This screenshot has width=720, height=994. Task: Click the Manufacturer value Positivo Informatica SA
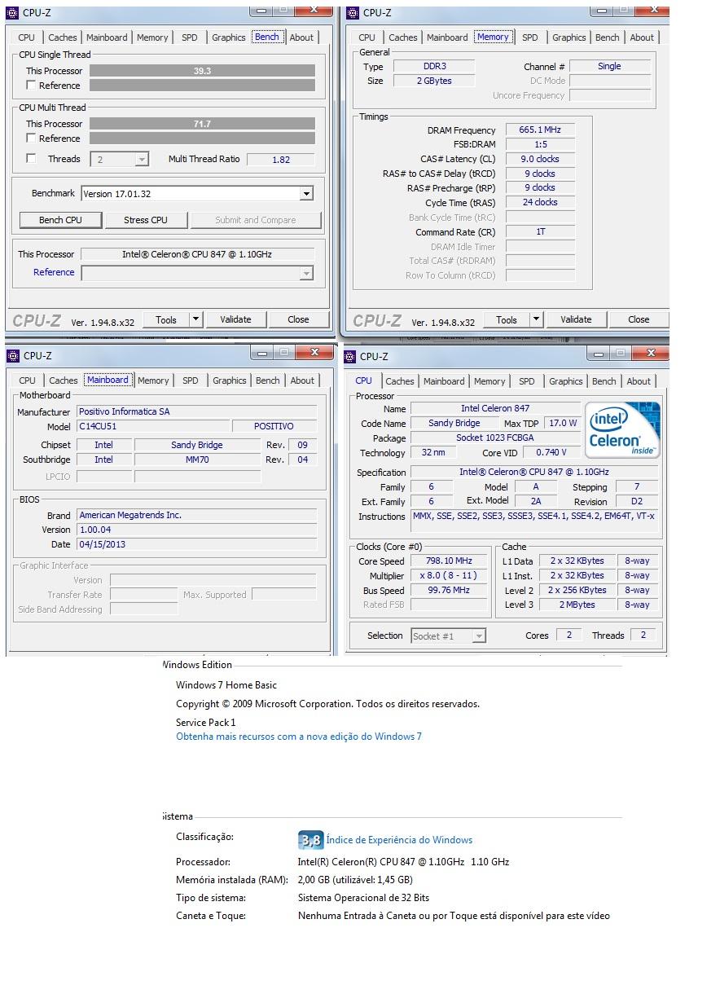tap(196, 412)
